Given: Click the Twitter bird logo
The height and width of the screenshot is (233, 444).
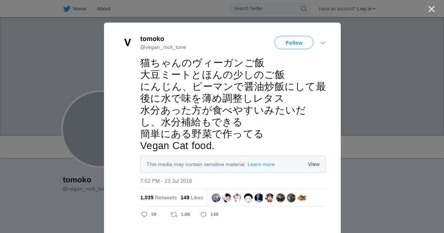Looking at the screenshot, I should [67, 9].
